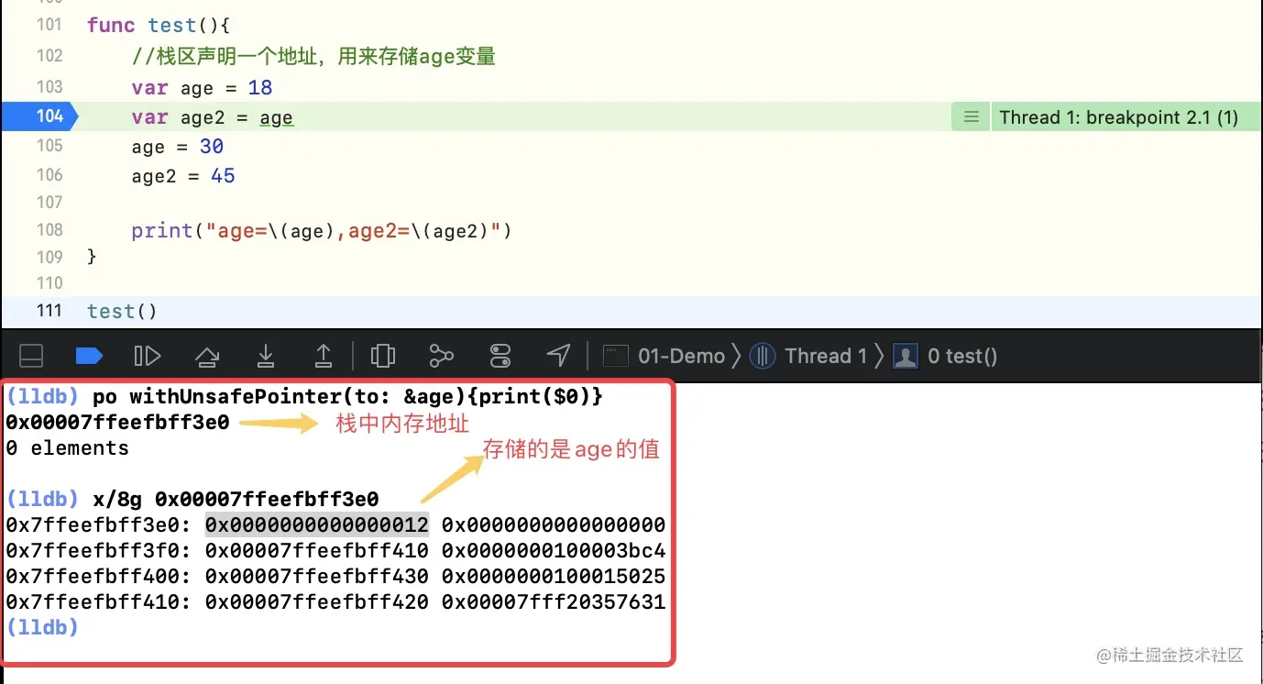Screen dimensions: 1263x684
Task: Open the Debug Memory Graph tool
Action: click(x=442, y=356)
